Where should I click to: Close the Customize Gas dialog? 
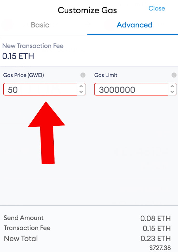tap(156, 8)
